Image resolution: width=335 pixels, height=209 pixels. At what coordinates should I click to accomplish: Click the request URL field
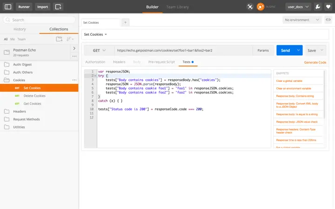click(x=183, y=51)
